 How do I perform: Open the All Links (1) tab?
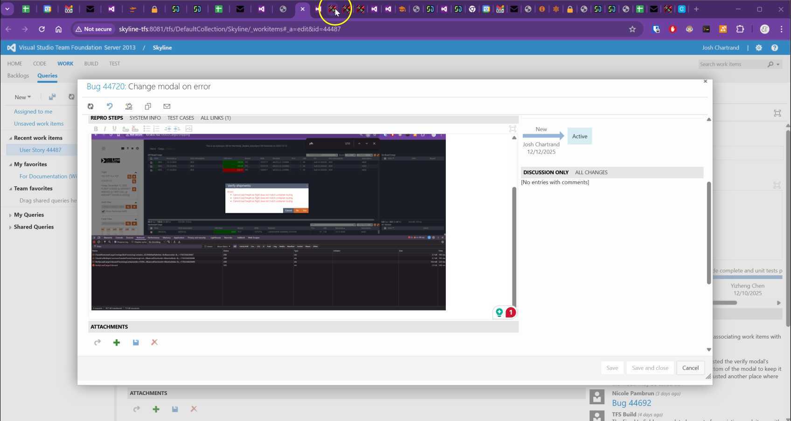point(215,118)
